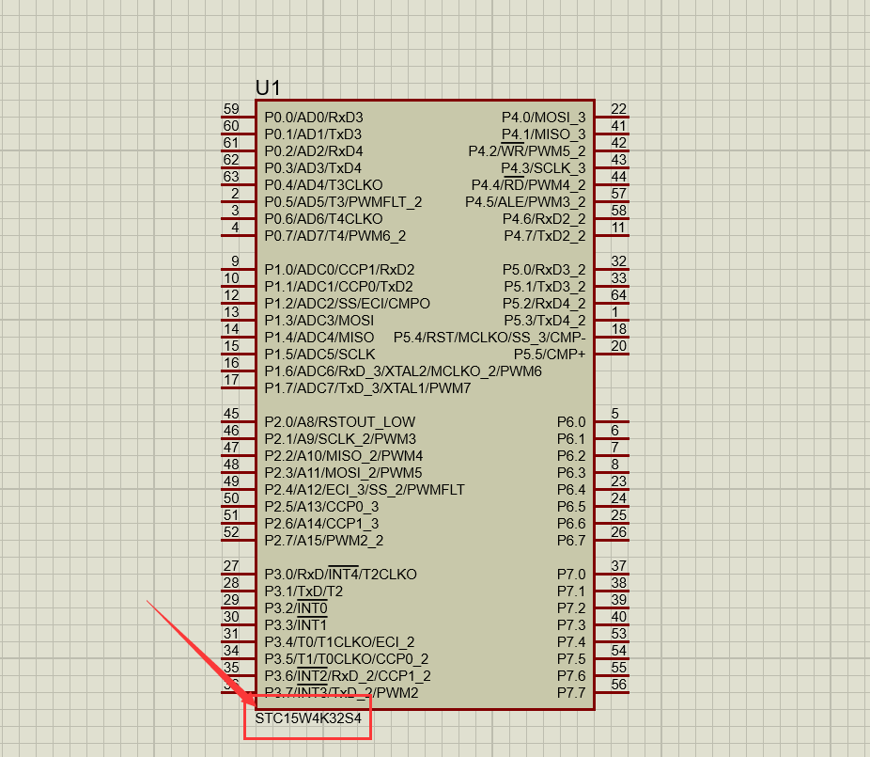Click pin label P3.3/INT1
870x757 pixels.
pyautogui.click(x=296, y=625)
